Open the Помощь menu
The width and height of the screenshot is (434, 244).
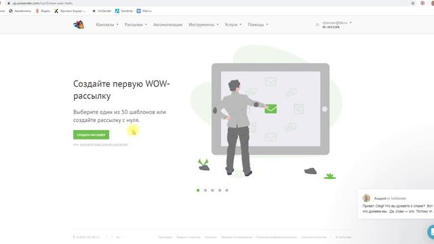(x=258, y=24)
